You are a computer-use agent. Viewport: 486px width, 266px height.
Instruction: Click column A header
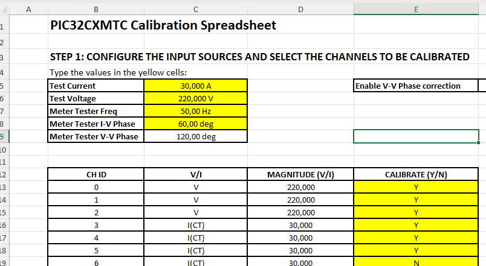click(x=28, y=8)
